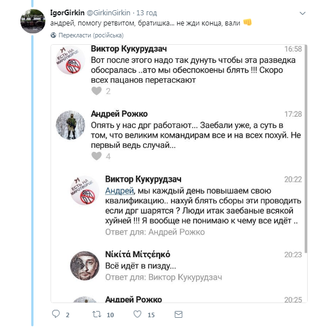This screenshot has width=327, height=328.
Task: Click IgorGirkin's round profile avatar
Action: 33,21
